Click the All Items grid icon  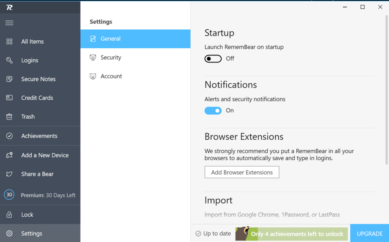click(9, 41)
